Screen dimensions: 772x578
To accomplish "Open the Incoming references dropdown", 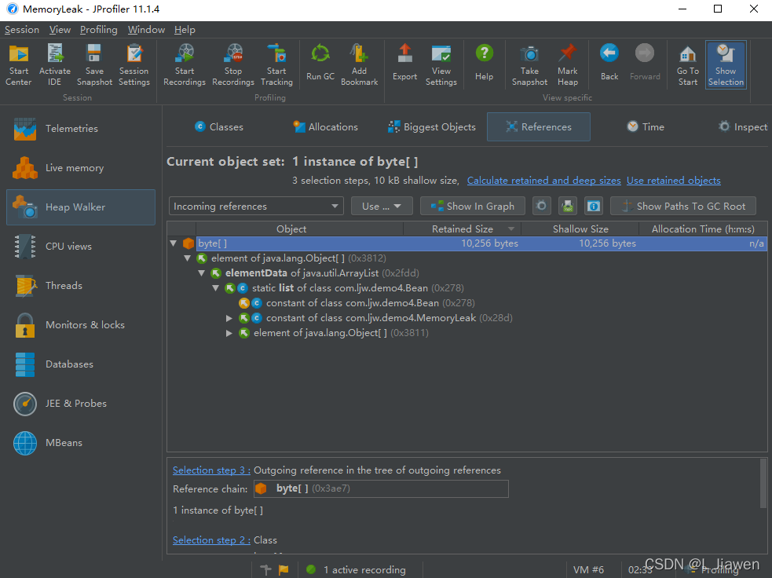I will click(256, 207).
